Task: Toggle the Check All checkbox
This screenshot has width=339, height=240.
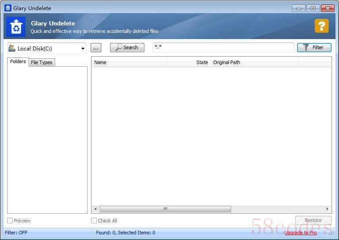Action: (94, 220)
